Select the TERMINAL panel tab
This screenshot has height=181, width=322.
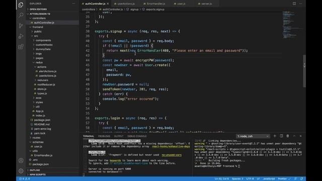point(89,136)
